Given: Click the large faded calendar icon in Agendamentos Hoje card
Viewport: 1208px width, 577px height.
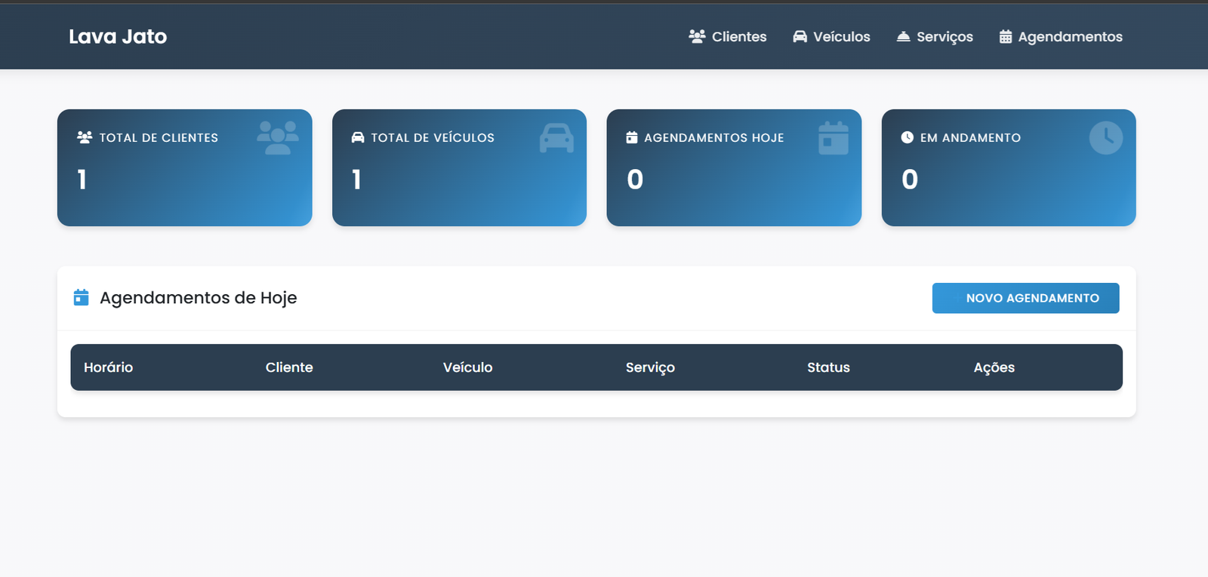Looking at the screenshot, I should coord(834,138).
